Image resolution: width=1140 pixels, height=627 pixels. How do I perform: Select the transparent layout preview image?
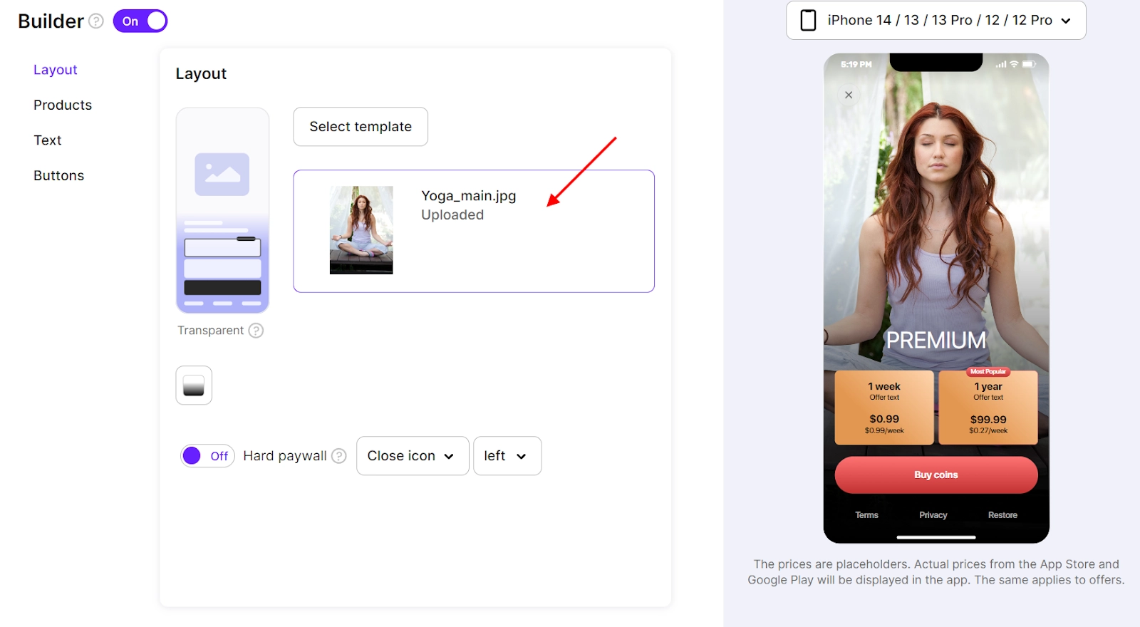click(x=222, y=210)
